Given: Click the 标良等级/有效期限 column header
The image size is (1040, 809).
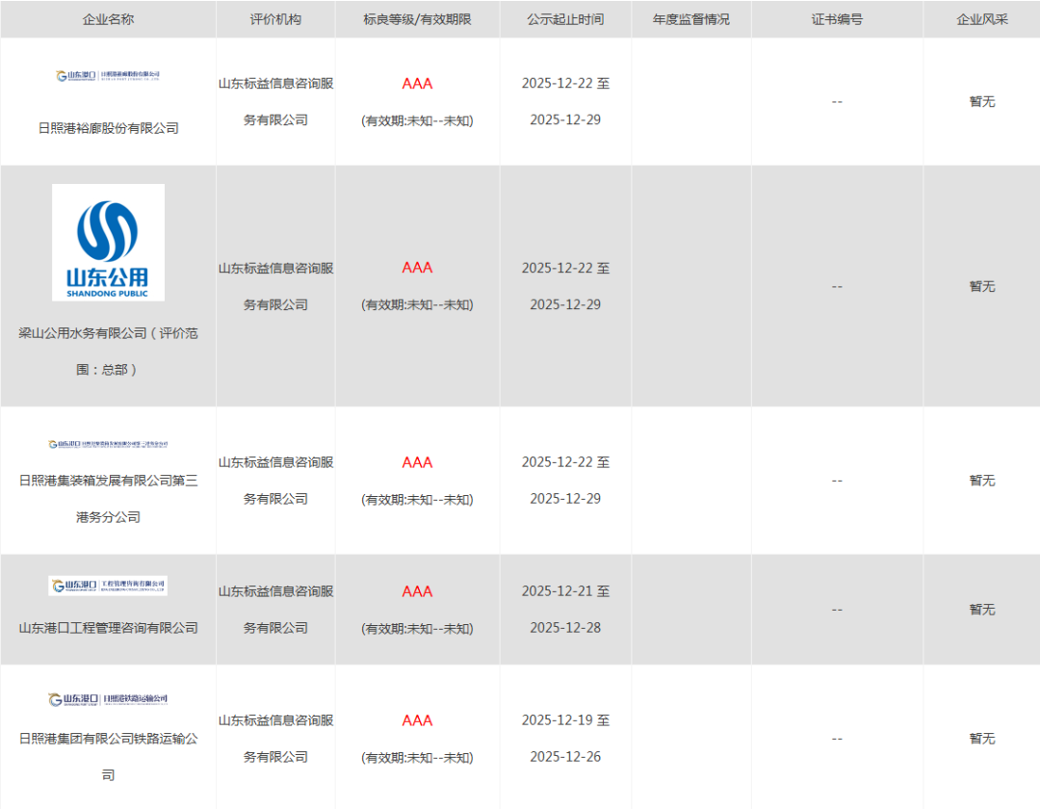Looking at the screenshot, I should coord(417,19).
